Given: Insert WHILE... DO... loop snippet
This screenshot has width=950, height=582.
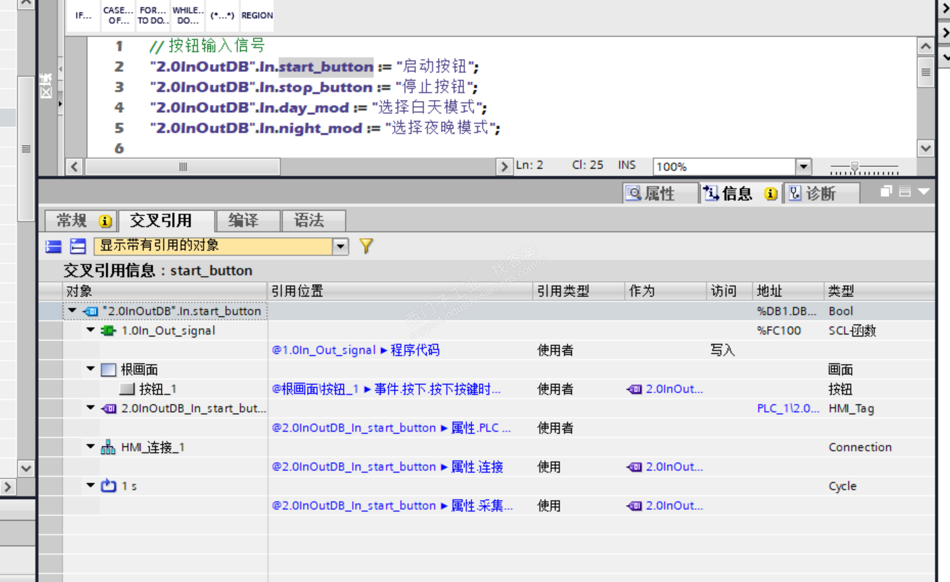Looking at the screenshot, I should pyautogui.click(x=188, y=16).
